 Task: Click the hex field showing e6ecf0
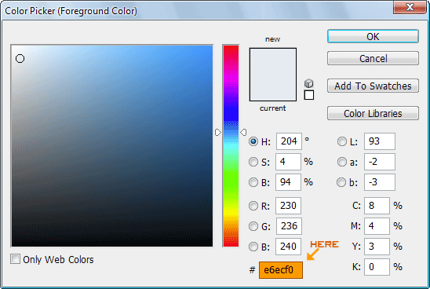(x=281, y=270)
